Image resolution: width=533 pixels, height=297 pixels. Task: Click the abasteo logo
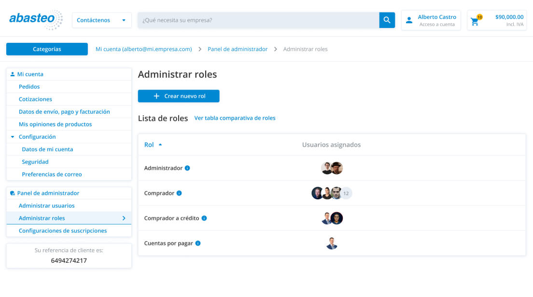point(36,20)
